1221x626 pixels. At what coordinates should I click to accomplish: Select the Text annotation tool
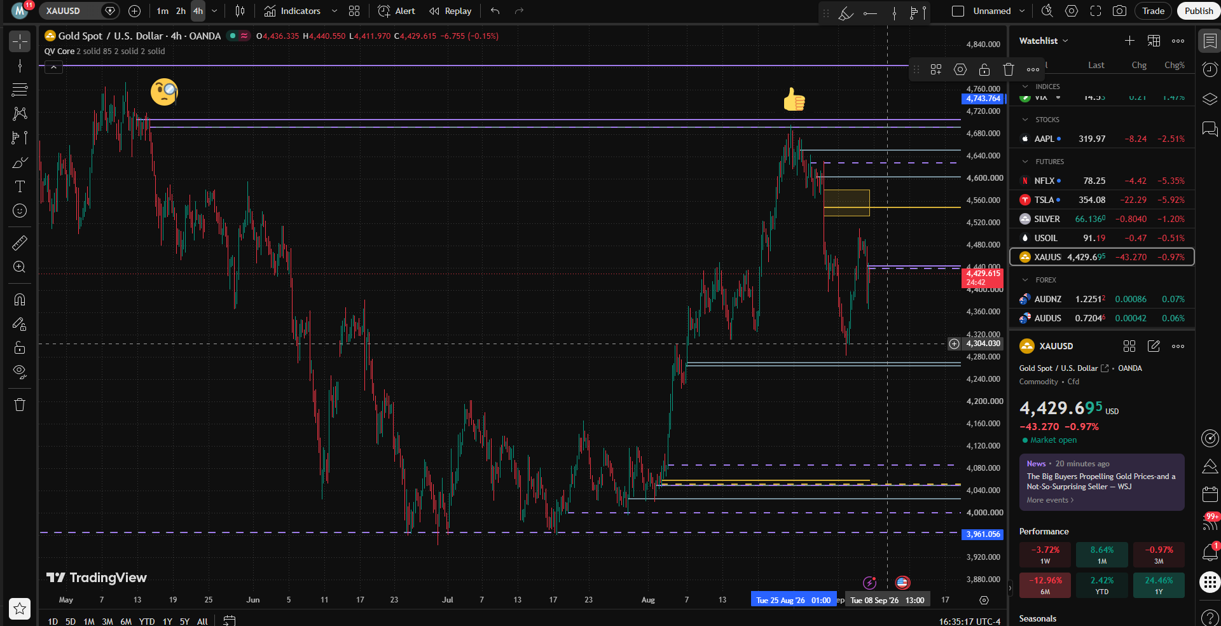coord(20,186)
